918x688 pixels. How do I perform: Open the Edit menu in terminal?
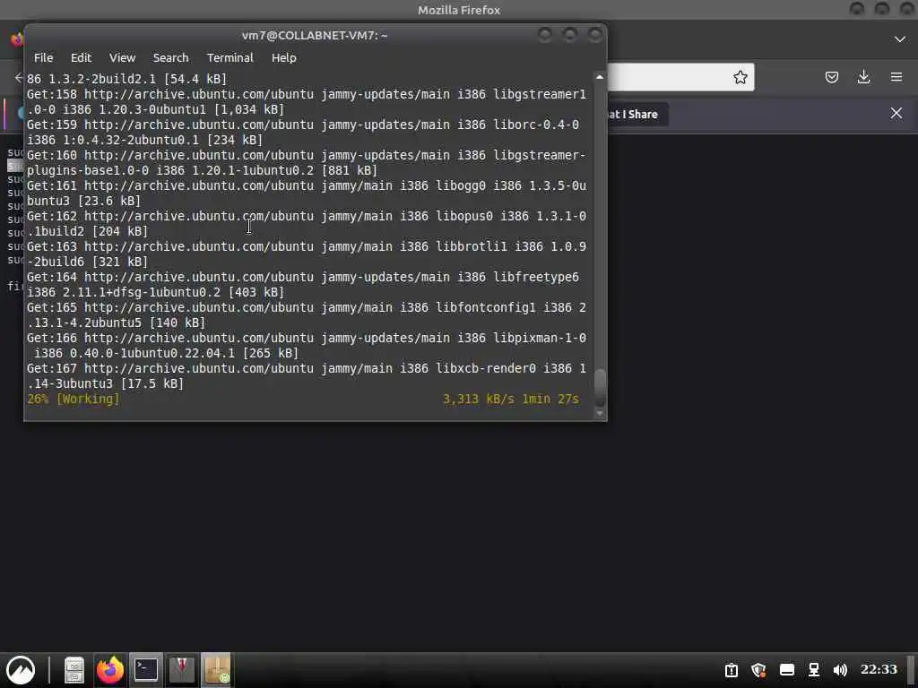coord(81,58)
